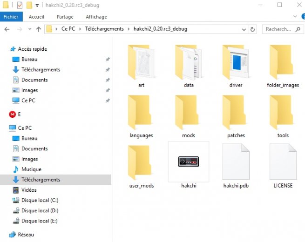Open the recent locations dropdown arrow
This screenshot has height=242, width=305.
coord(29,29)
